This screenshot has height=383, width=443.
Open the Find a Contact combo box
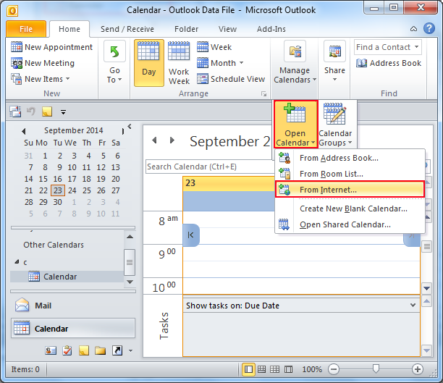[x=388, y=47]
